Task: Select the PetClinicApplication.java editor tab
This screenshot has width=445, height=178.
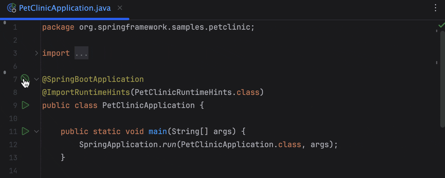Action: [65, 8]
